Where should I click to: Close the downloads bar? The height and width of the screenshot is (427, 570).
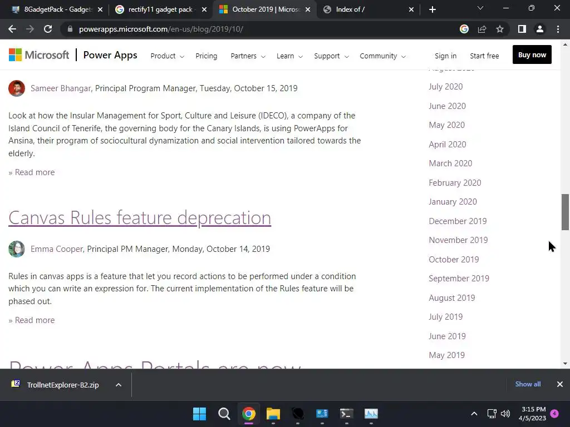coord(560,384)
